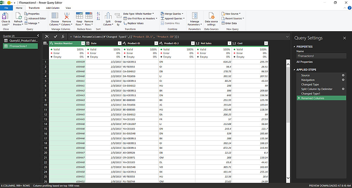Image resolution: width=352 pixels, height=188 pixels.
Task: Collapse the Queries pane
Action: pyautogui.click(x=38, y=35)
